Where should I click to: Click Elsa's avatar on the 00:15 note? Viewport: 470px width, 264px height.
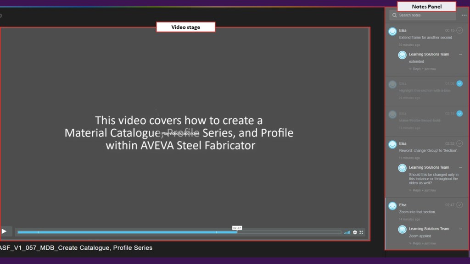point(392,32)
